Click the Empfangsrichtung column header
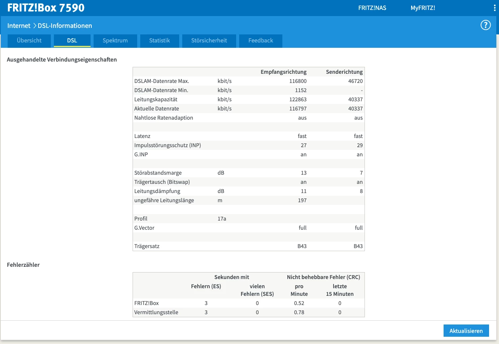The image size is (499, 344). point(284,72)
